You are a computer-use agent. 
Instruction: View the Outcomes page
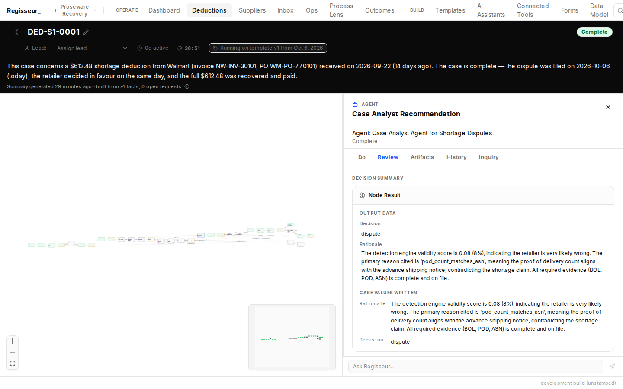[x=380, y=10]
